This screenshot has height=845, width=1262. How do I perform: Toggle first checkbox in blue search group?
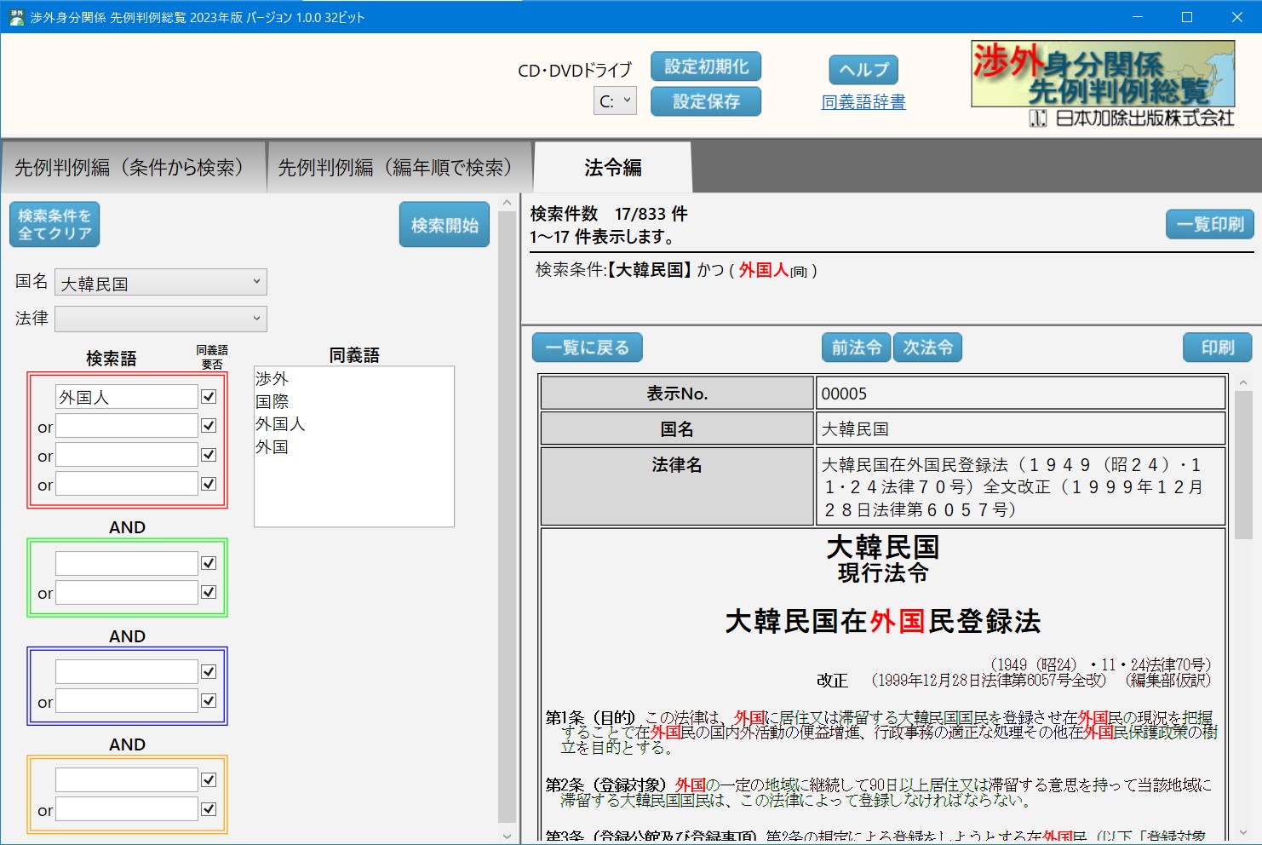(x=209, y=672)
